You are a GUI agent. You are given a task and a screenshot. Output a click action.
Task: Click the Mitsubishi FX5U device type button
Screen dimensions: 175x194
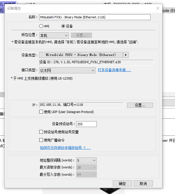point(81,55)
